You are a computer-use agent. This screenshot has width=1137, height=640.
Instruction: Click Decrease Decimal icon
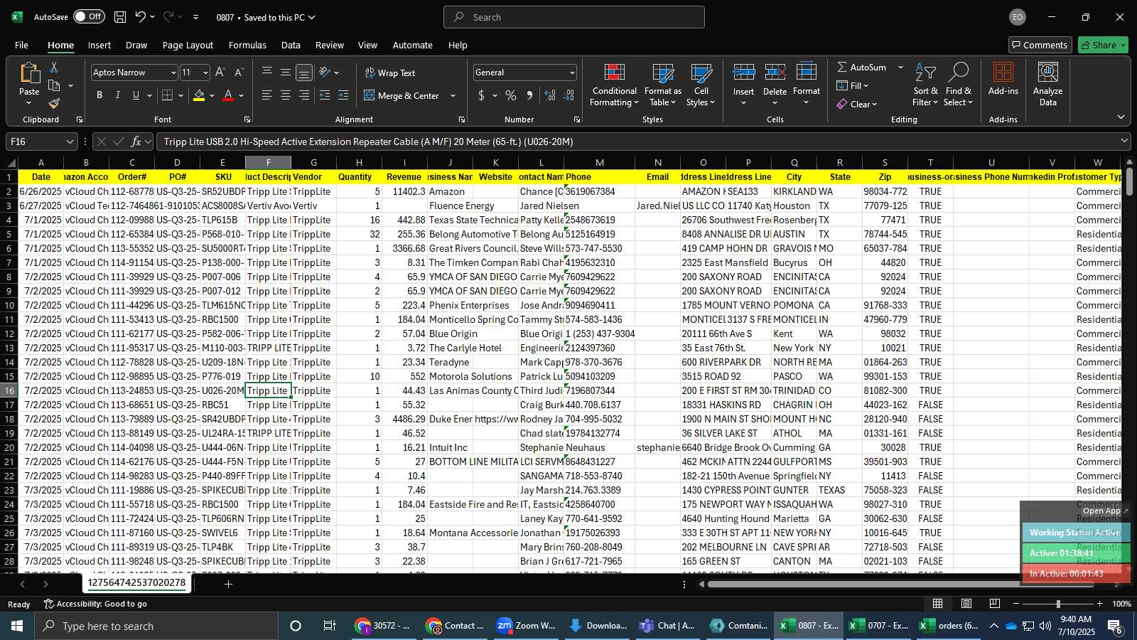(568, 95)
